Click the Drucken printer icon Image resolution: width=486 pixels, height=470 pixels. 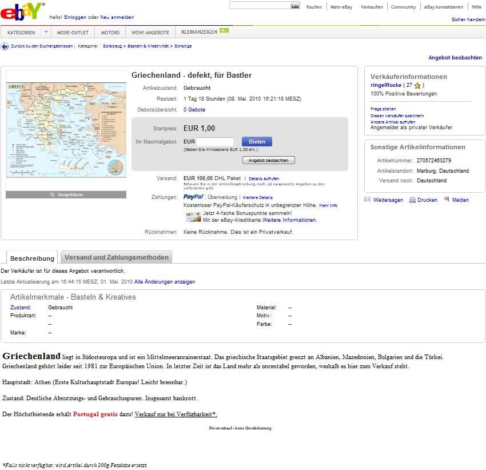point(412,200)
